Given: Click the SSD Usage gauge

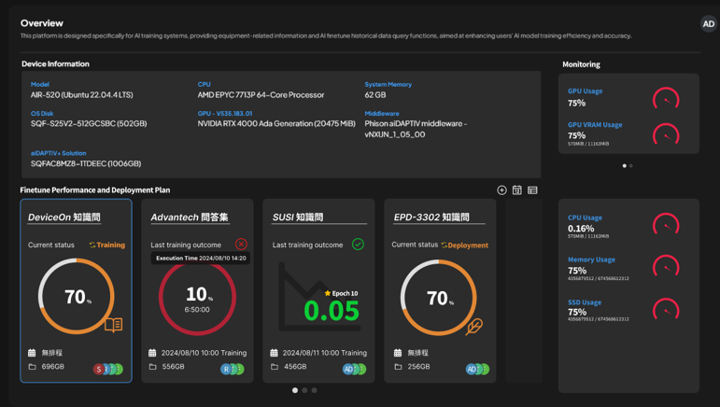Looking at the screenshot, I should tap(666, 310).
